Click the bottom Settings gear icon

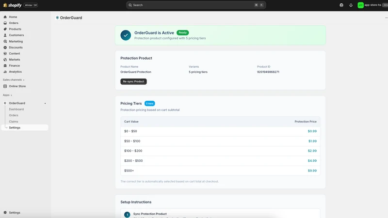(5, 213)
